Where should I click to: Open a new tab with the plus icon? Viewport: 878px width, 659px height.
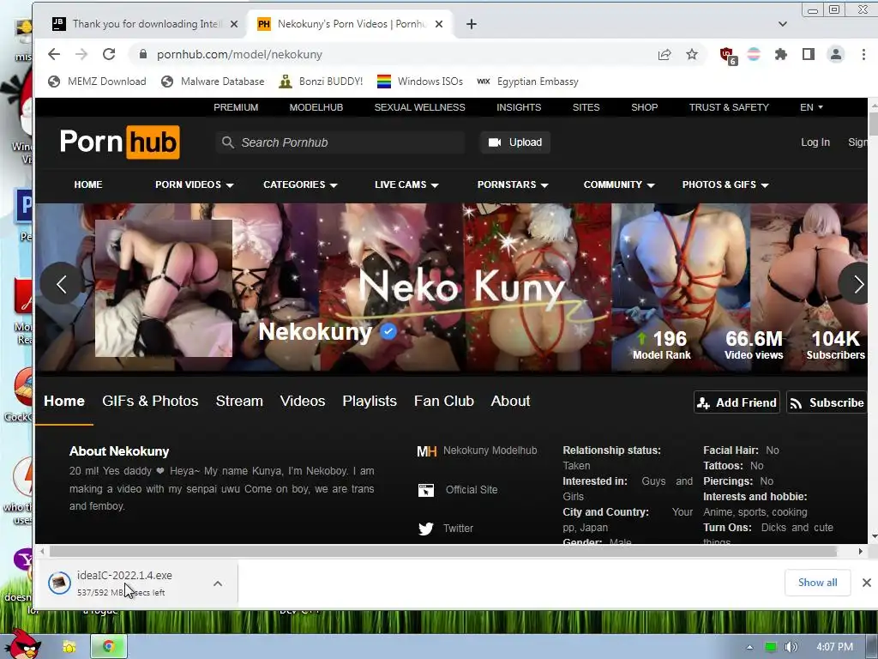(472, 24)
